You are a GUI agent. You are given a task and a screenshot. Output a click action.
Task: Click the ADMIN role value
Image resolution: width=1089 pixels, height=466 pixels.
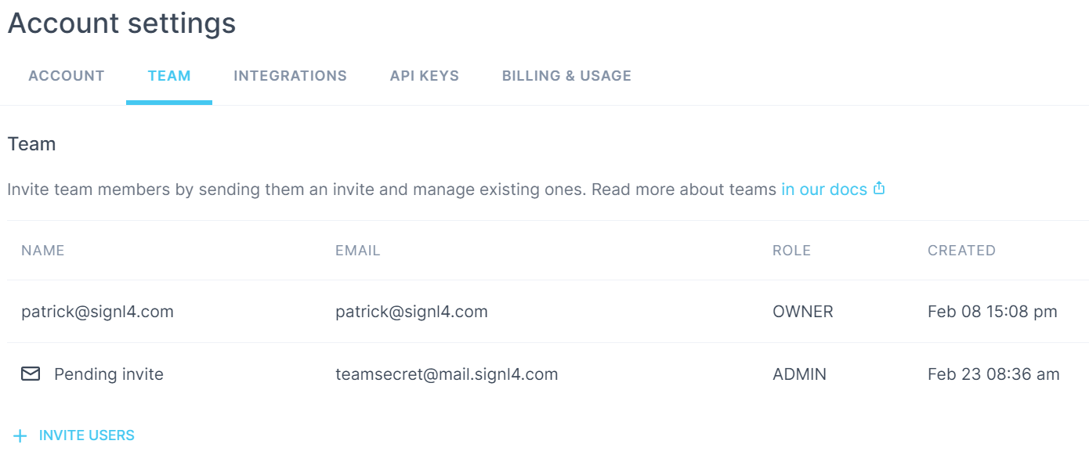[799, 374]
